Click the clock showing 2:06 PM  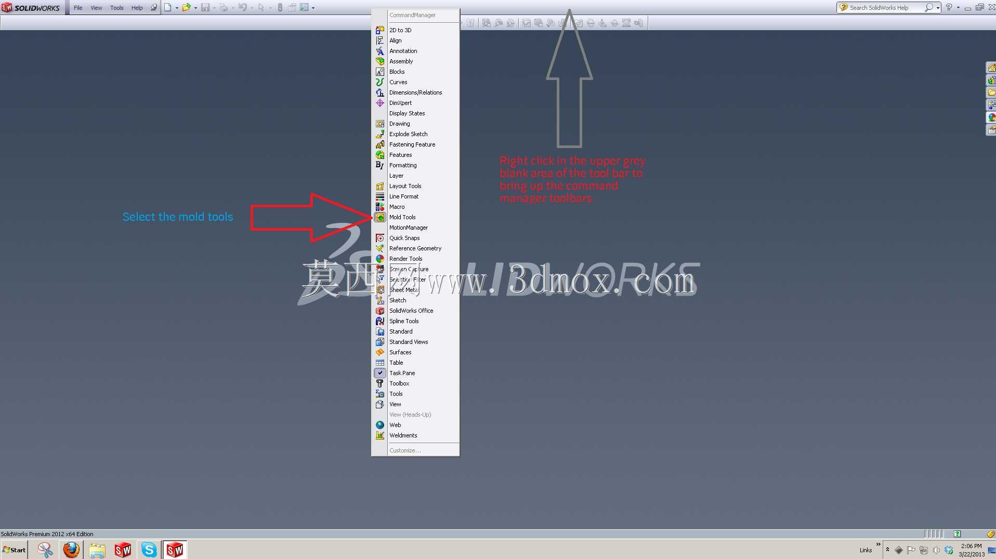point(971,546)
